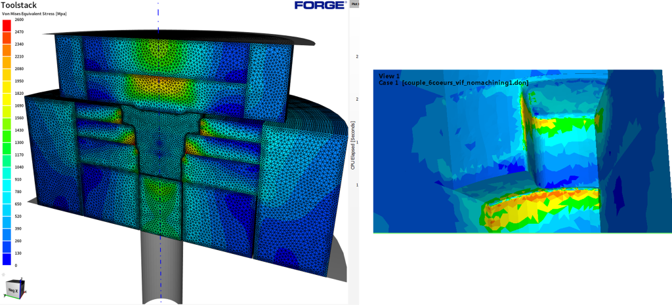Viewport: 672px width, 305px height.
Task: Open the Plot 1 tab
Action: pos(354,3)
